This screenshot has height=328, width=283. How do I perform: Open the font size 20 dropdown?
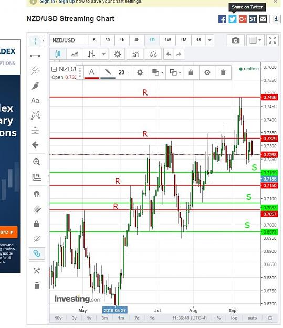[x=124, y=72]
